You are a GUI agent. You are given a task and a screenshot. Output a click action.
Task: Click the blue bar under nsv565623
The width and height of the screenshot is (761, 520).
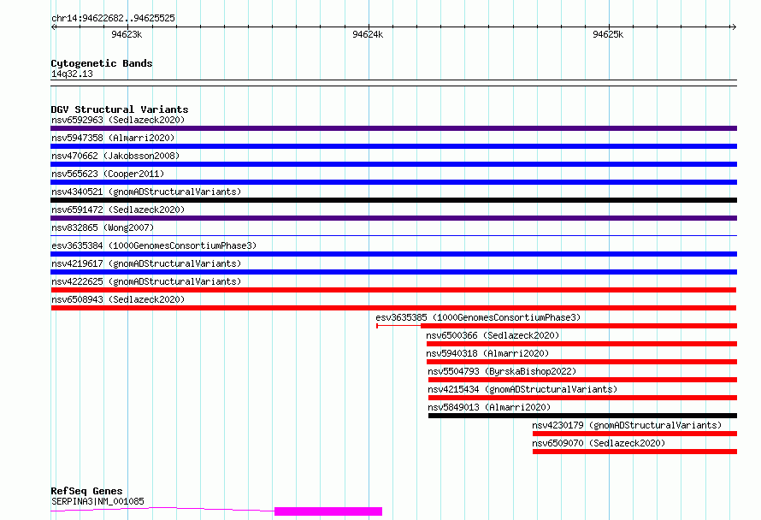393,182
